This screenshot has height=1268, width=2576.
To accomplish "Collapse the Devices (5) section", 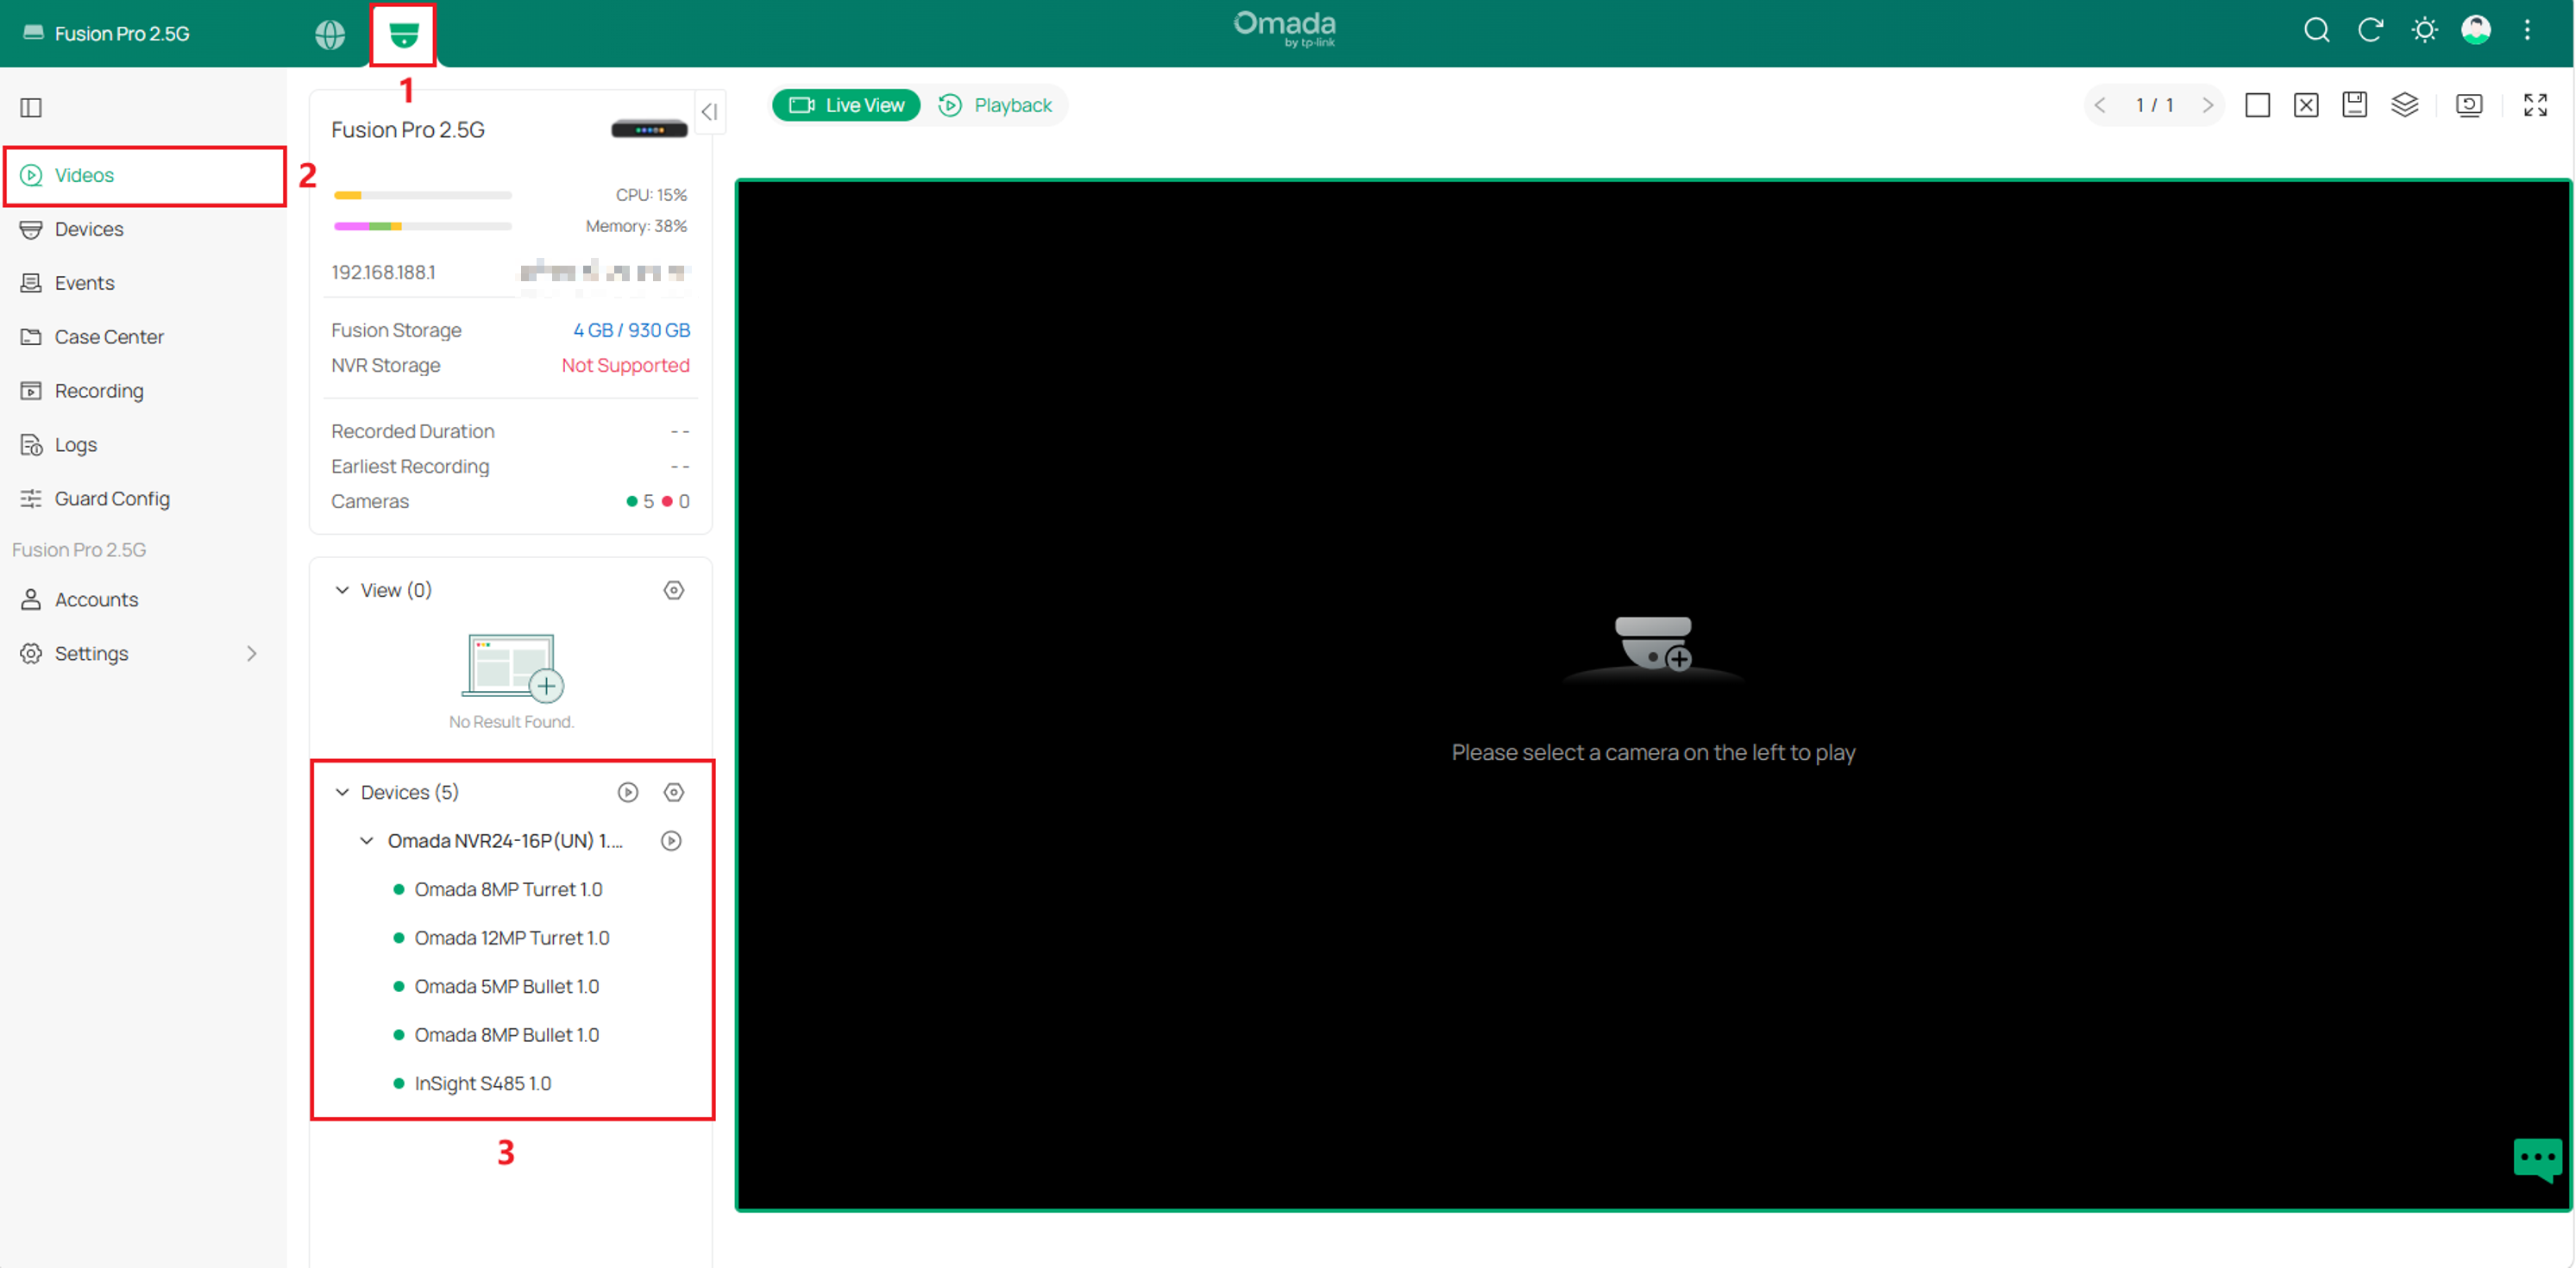I will pyautogui.click(x=342, y=792).
